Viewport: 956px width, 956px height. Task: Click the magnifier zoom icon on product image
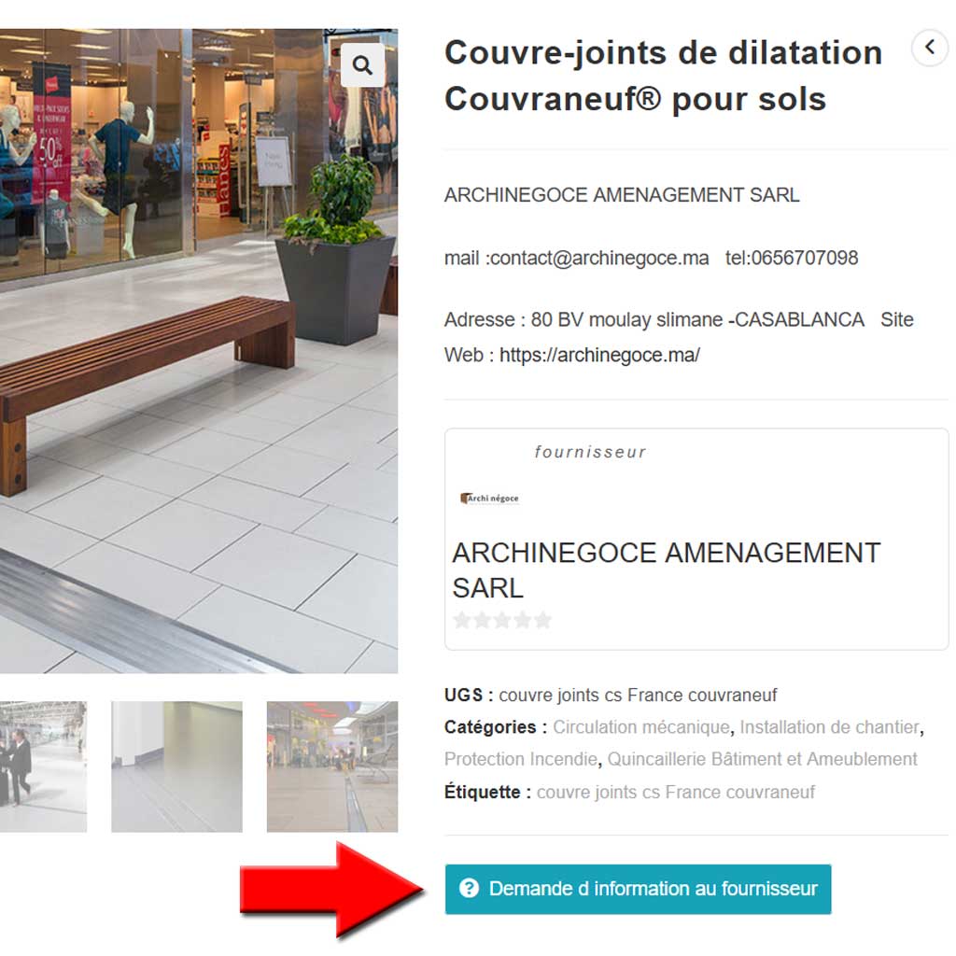point(362,65)
